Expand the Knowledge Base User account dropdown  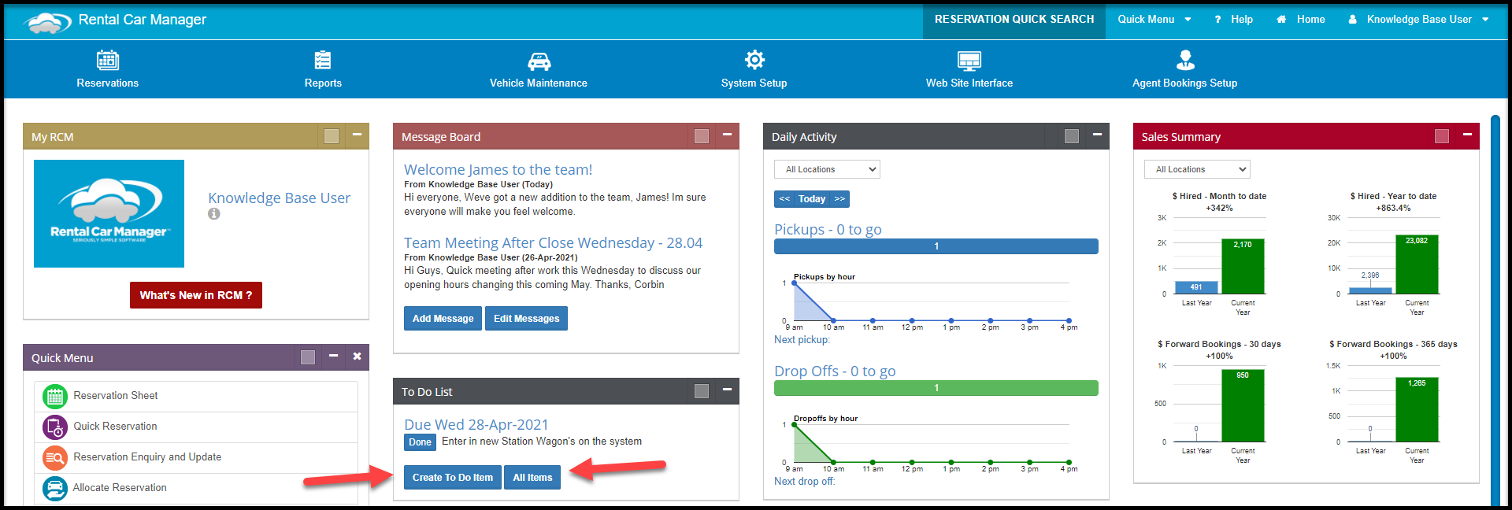(x=1420, y=20)
